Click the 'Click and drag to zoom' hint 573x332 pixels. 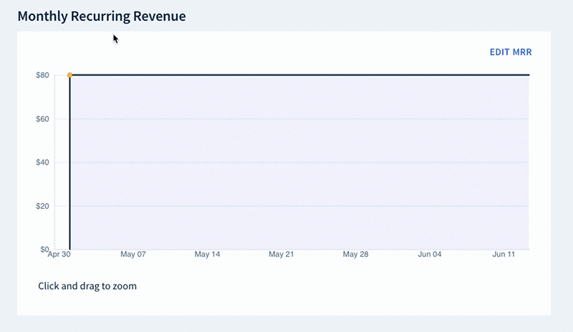tap(87, 286)
